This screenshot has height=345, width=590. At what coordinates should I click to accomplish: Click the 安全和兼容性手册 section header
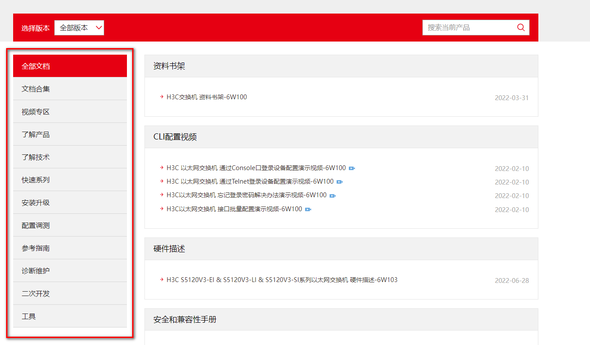341,320
